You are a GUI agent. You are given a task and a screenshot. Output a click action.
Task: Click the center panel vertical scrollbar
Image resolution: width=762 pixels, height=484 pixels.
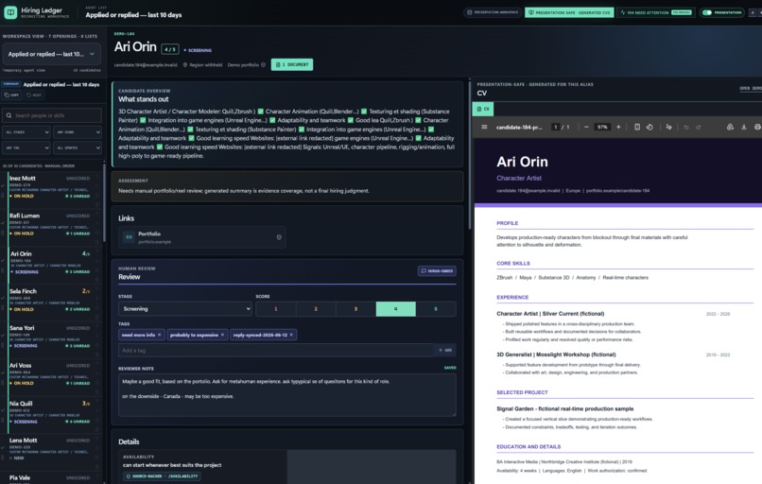tap(470, 154)
